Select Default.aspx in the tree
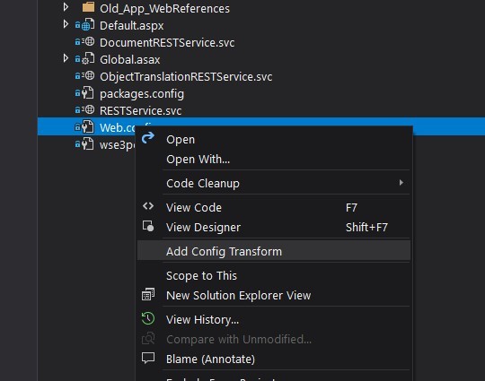The width and height of the screenshot is (485, 381). 131,25
